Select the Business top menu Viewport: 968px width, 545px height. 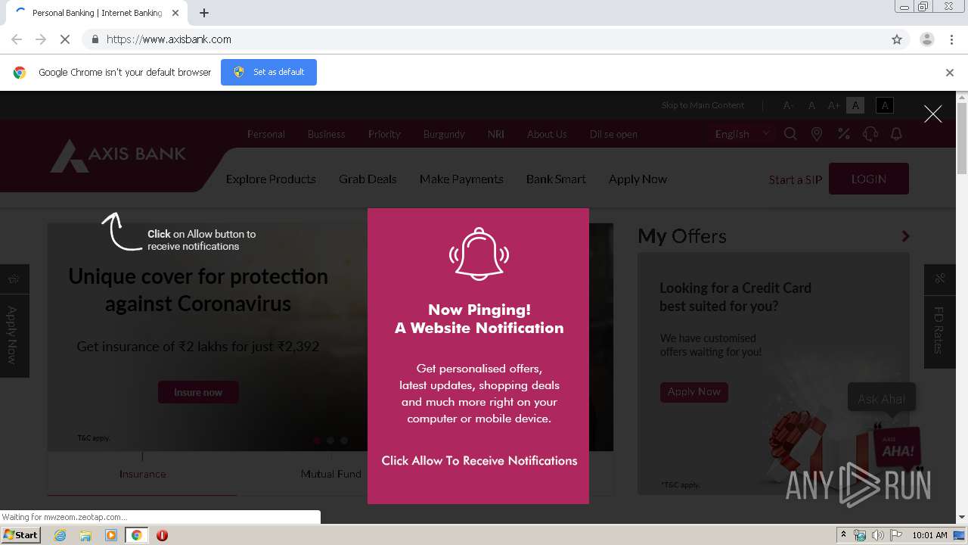click(326, 134)
